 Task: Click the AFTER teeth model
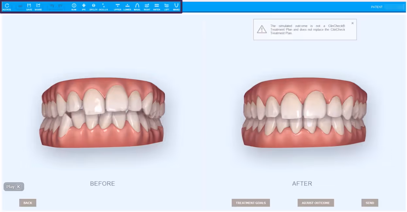(x=304, y=113)
